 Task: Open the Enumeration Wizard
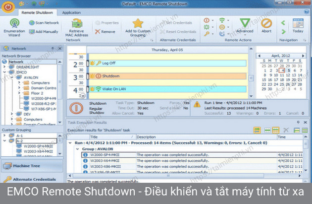click(14, 27)
